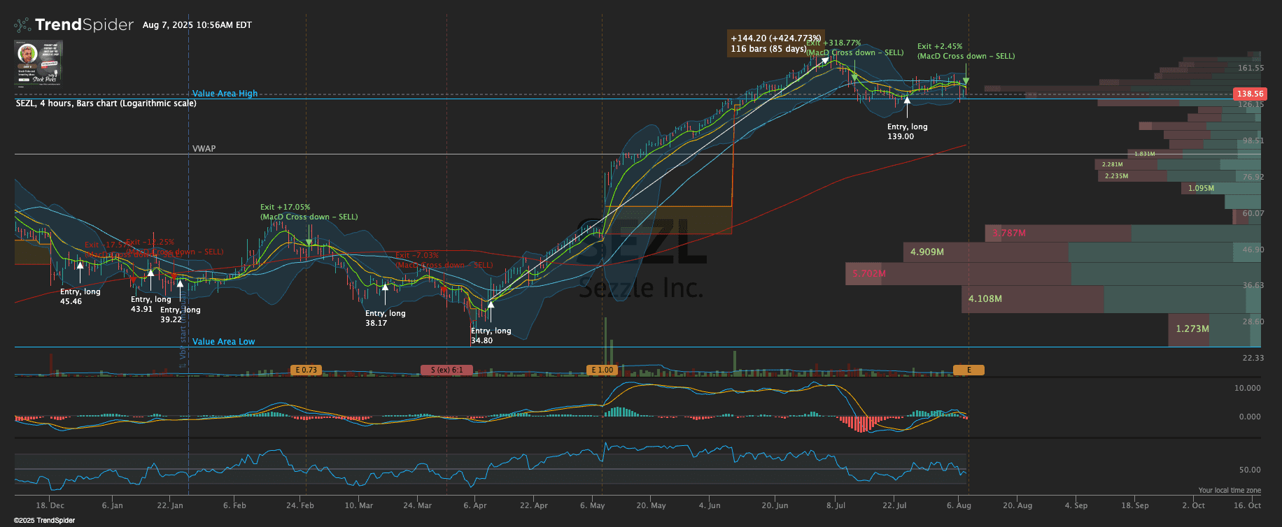Select the 4.108M volume profile bar
The height and width of the screenshot is (527, 1282).
coord(1111,299)
